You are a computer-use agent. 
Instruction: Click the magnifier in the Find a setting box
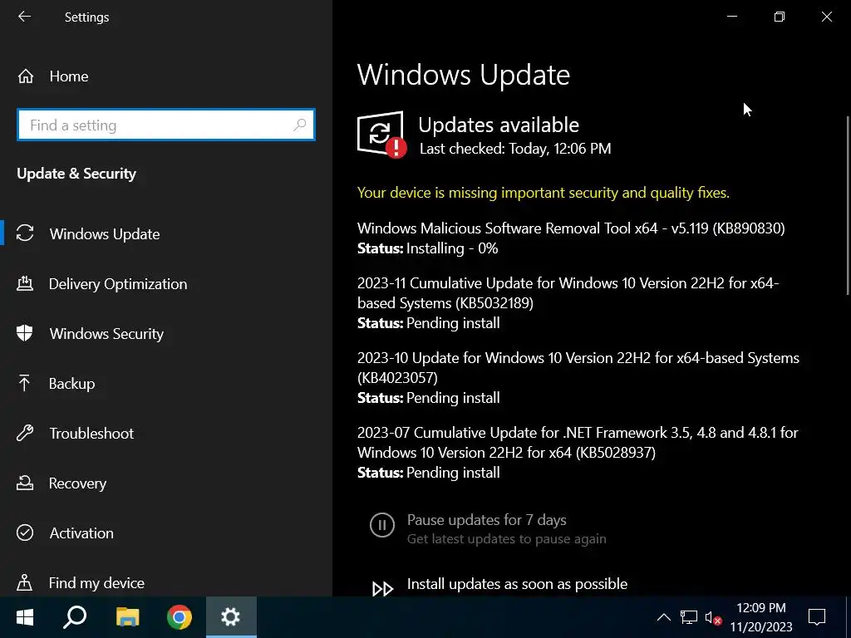(x=299, y=125)
